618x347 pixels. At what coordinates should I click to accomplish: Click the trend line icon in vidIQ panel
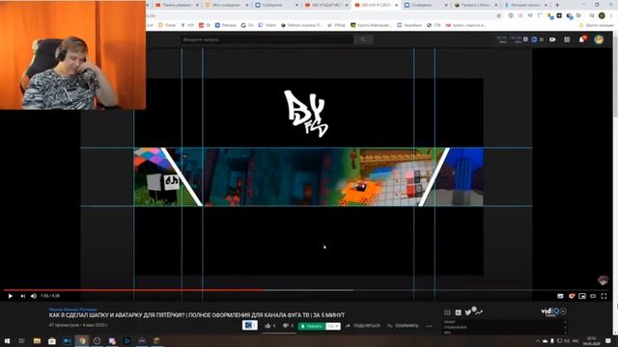pyautogui.click(x=479, y=312)
